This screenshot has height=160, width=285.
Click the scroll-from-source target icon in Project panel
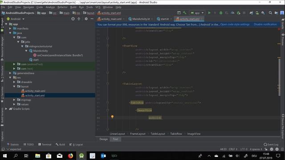click(x=73, y=19)
